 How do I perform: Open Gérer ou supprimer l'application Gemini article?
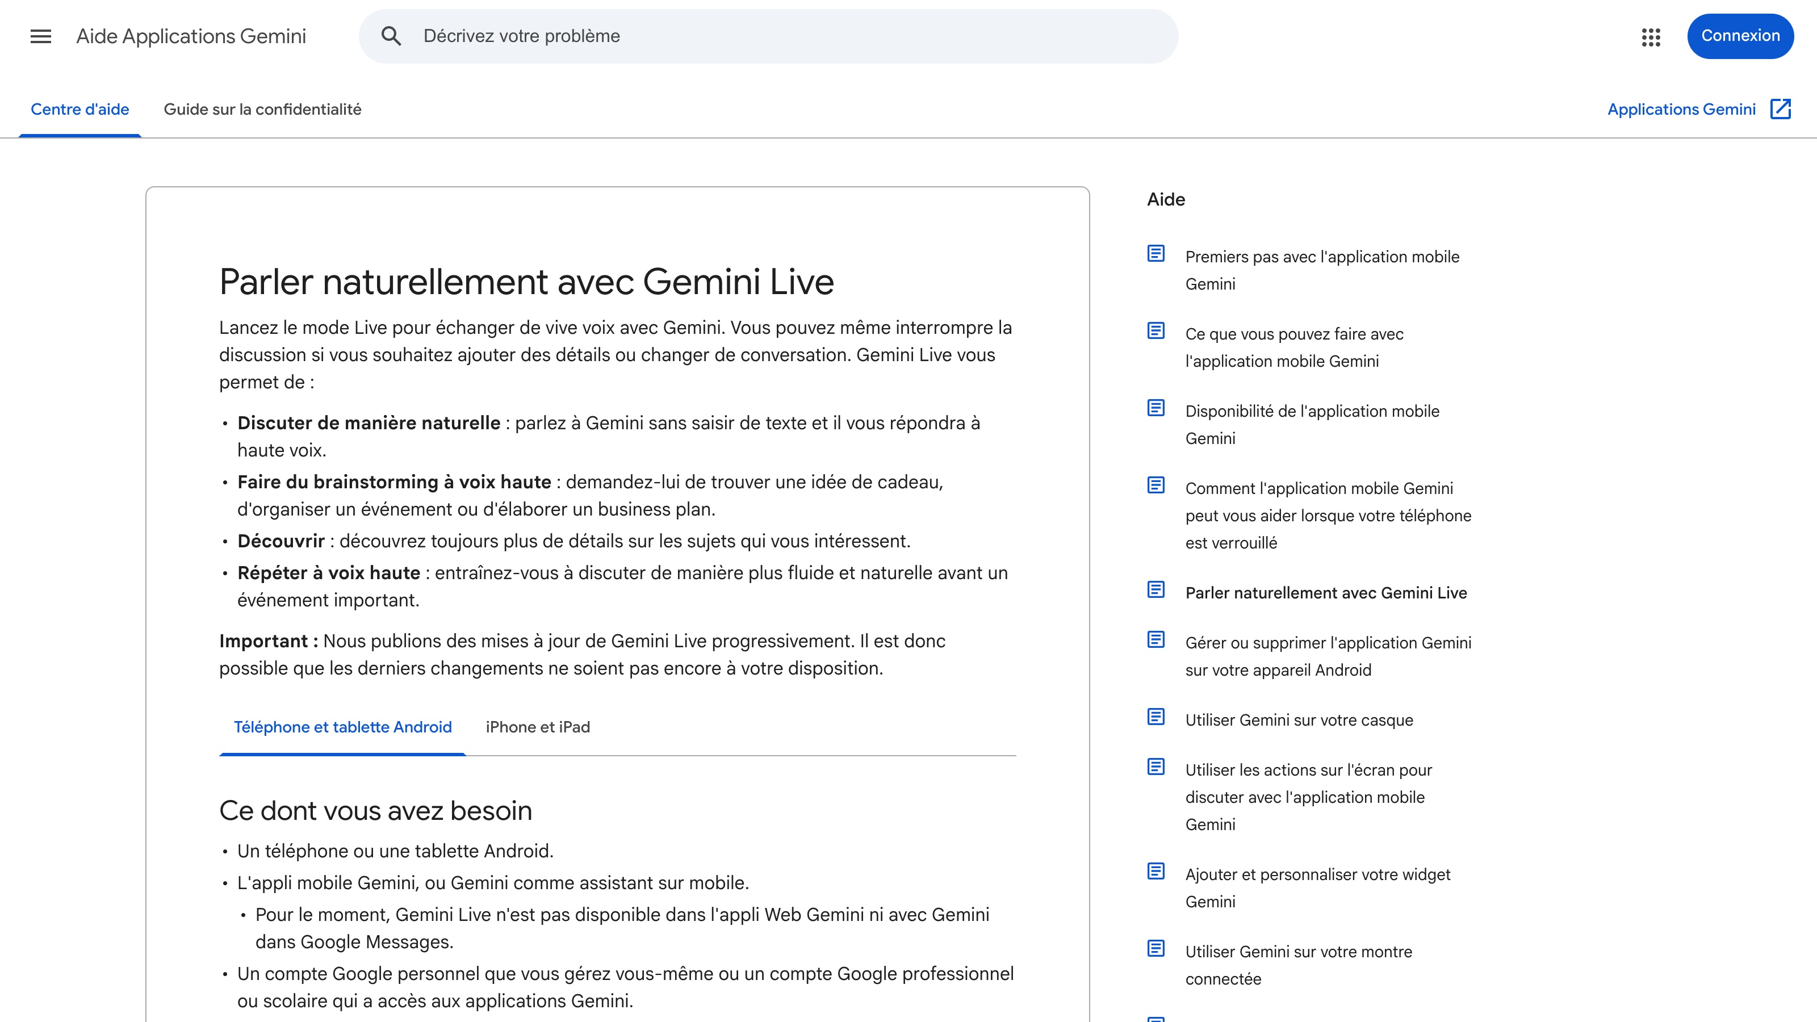(x=1328, y=657)
